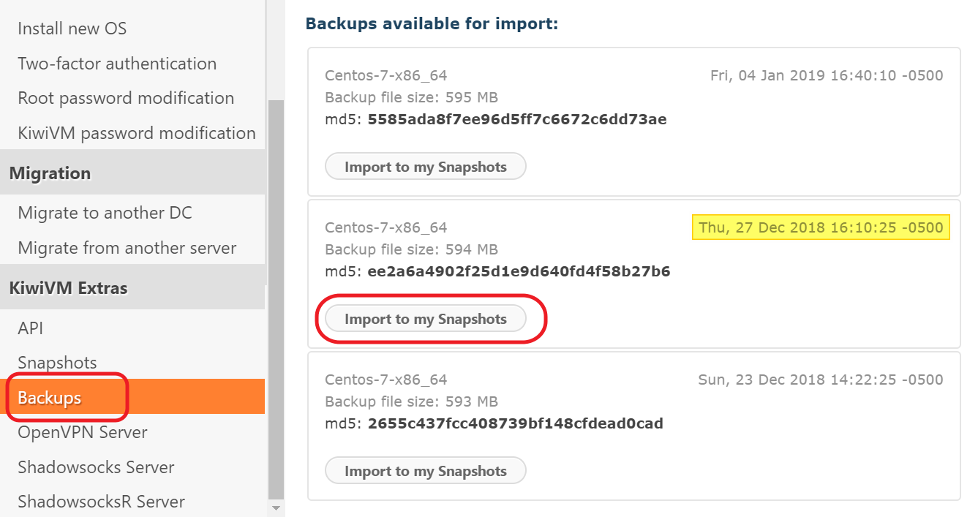
Task: Click the sidebar scrollbar thumb
Action: [x=276, y=293]
